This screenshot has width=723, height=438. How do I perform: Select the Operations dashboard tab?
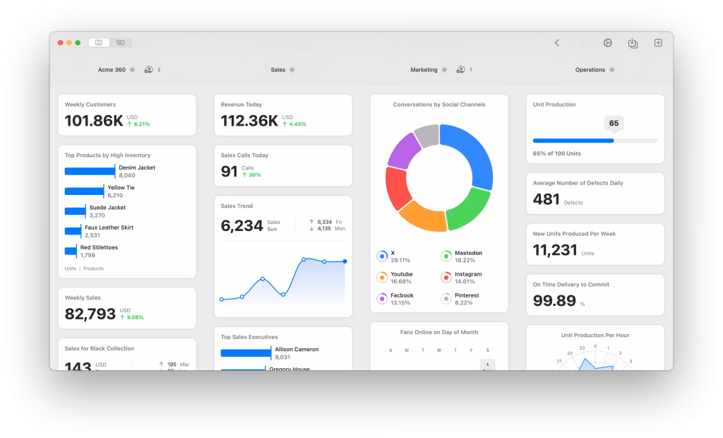(x=590, y=70)
